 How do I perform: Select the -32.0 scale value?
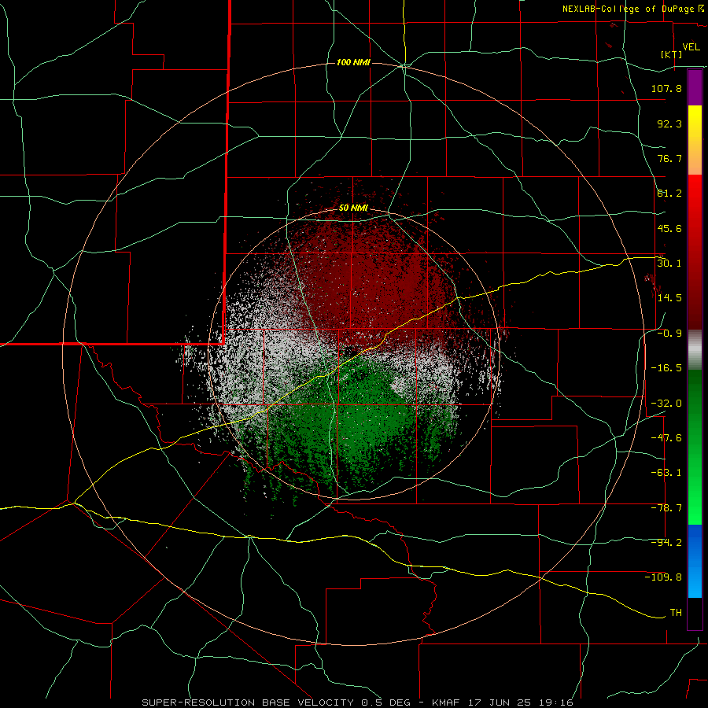coord(666,403)
